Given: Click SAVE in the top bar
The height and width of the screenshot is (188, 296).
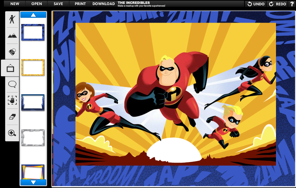Looking at the screenshot, I should click(58, 4).
